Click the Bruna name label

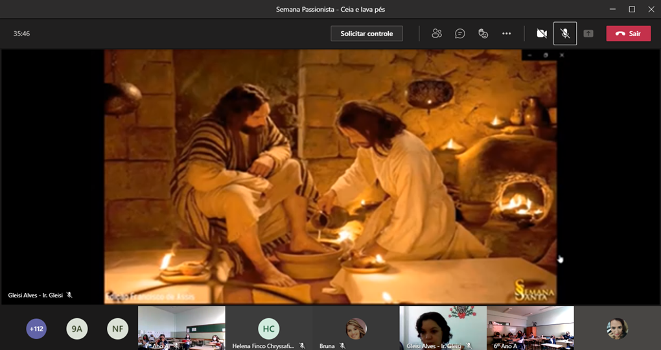pos(327,345)
